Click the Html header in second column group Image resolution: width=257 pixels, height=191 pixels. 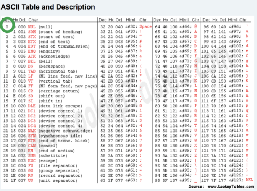point(131,20)
